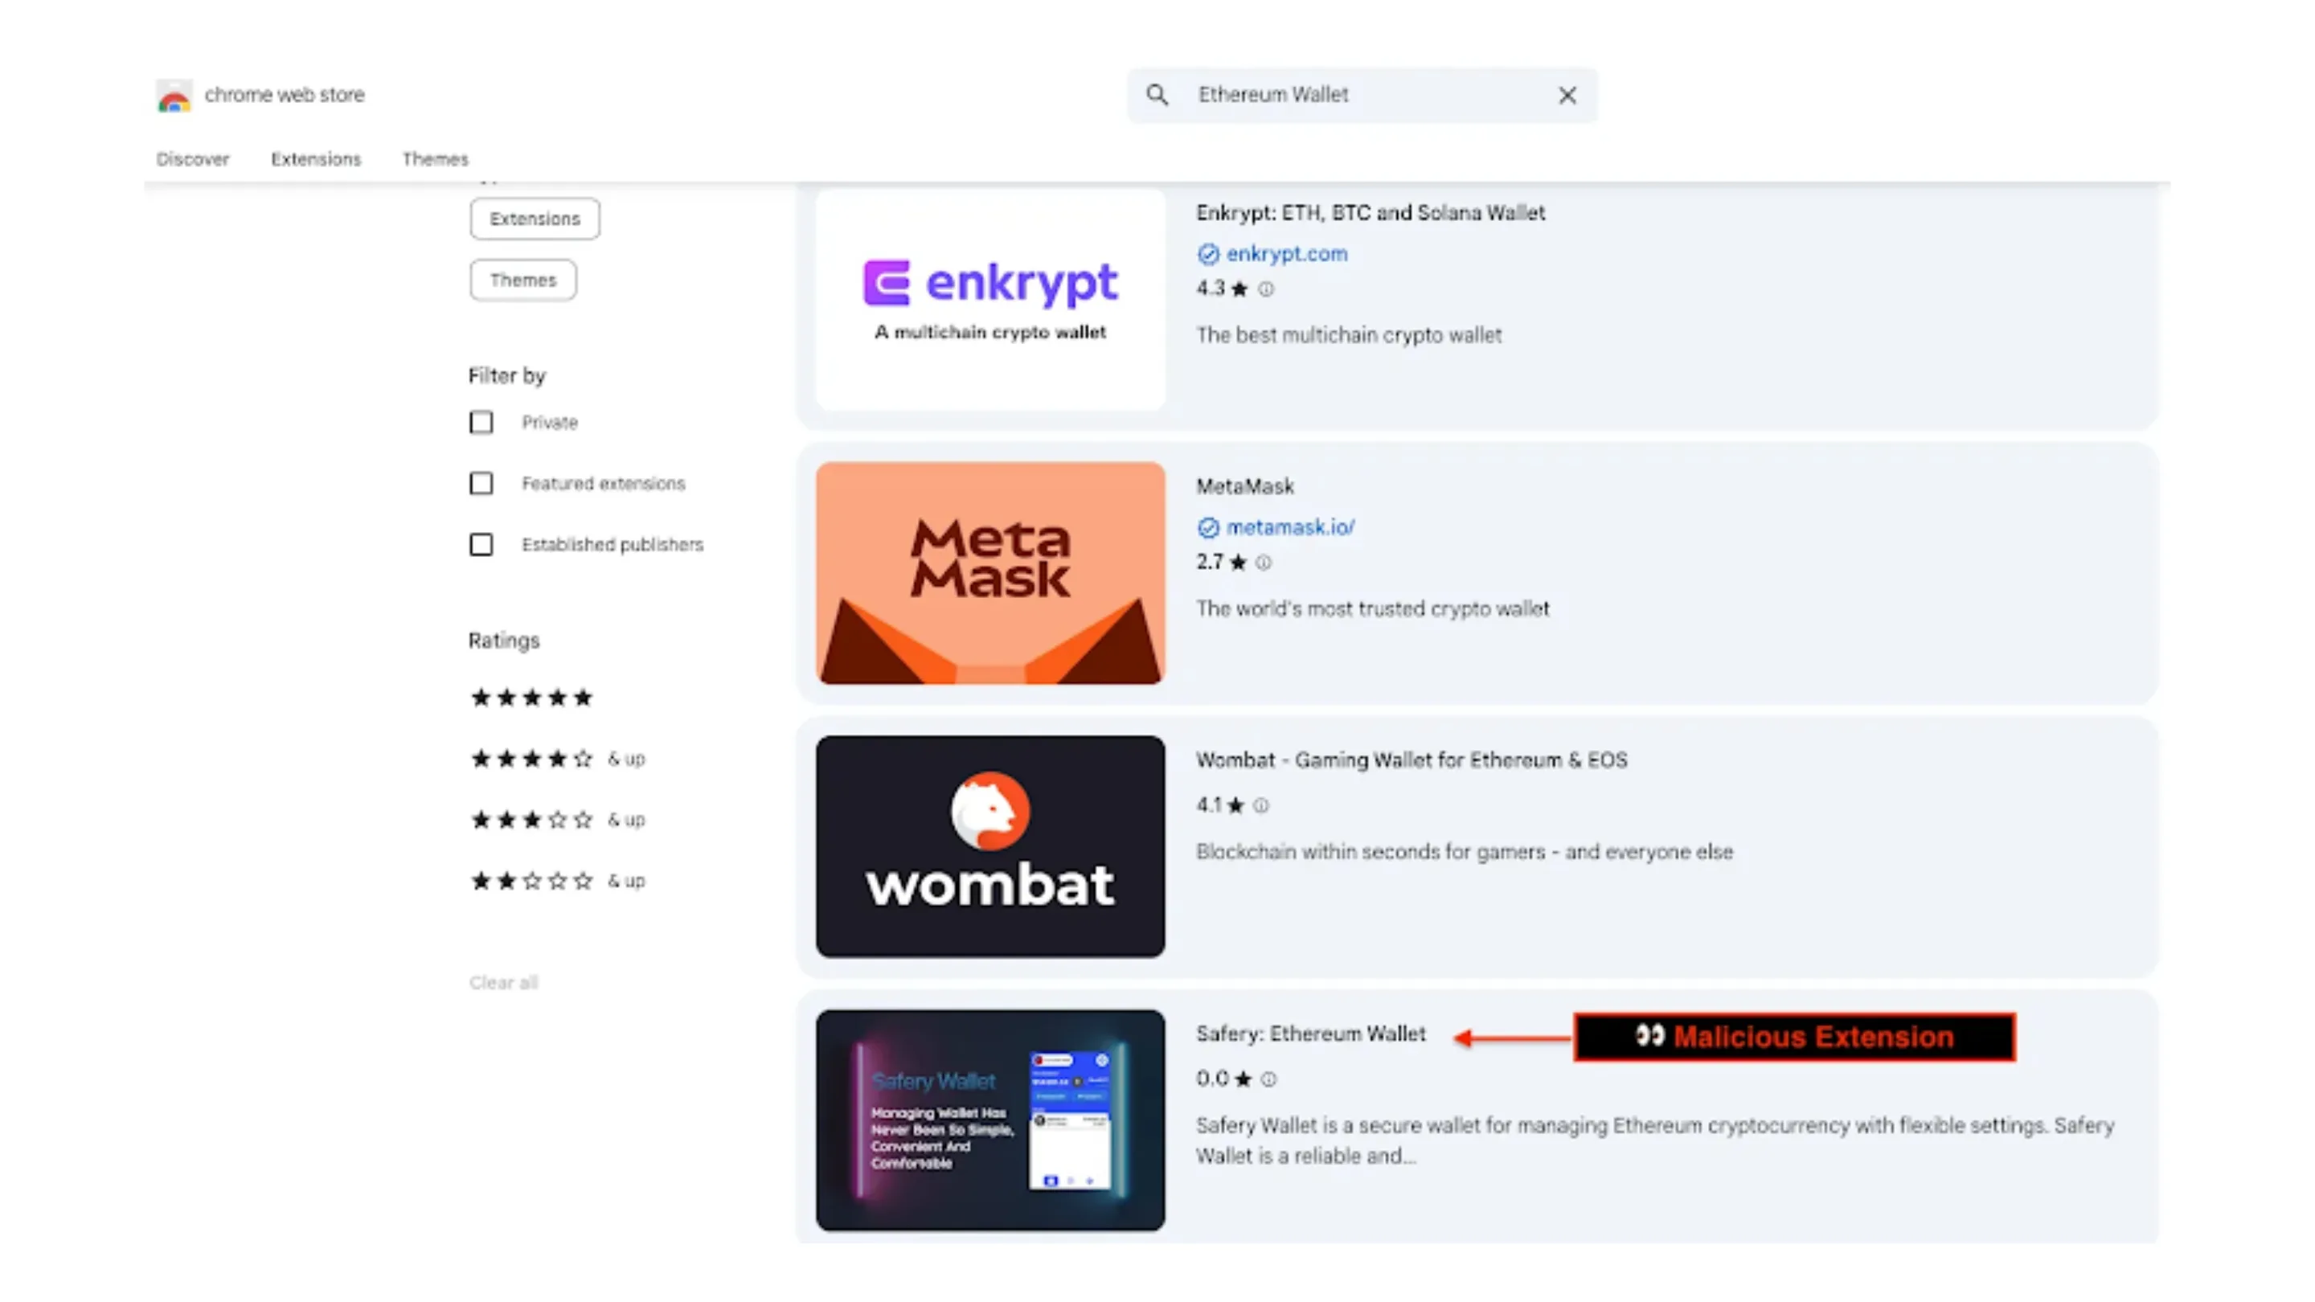Click the verified badge beside metamask.io
Screen dimensions: 2315x1302
coord(1208,527)
